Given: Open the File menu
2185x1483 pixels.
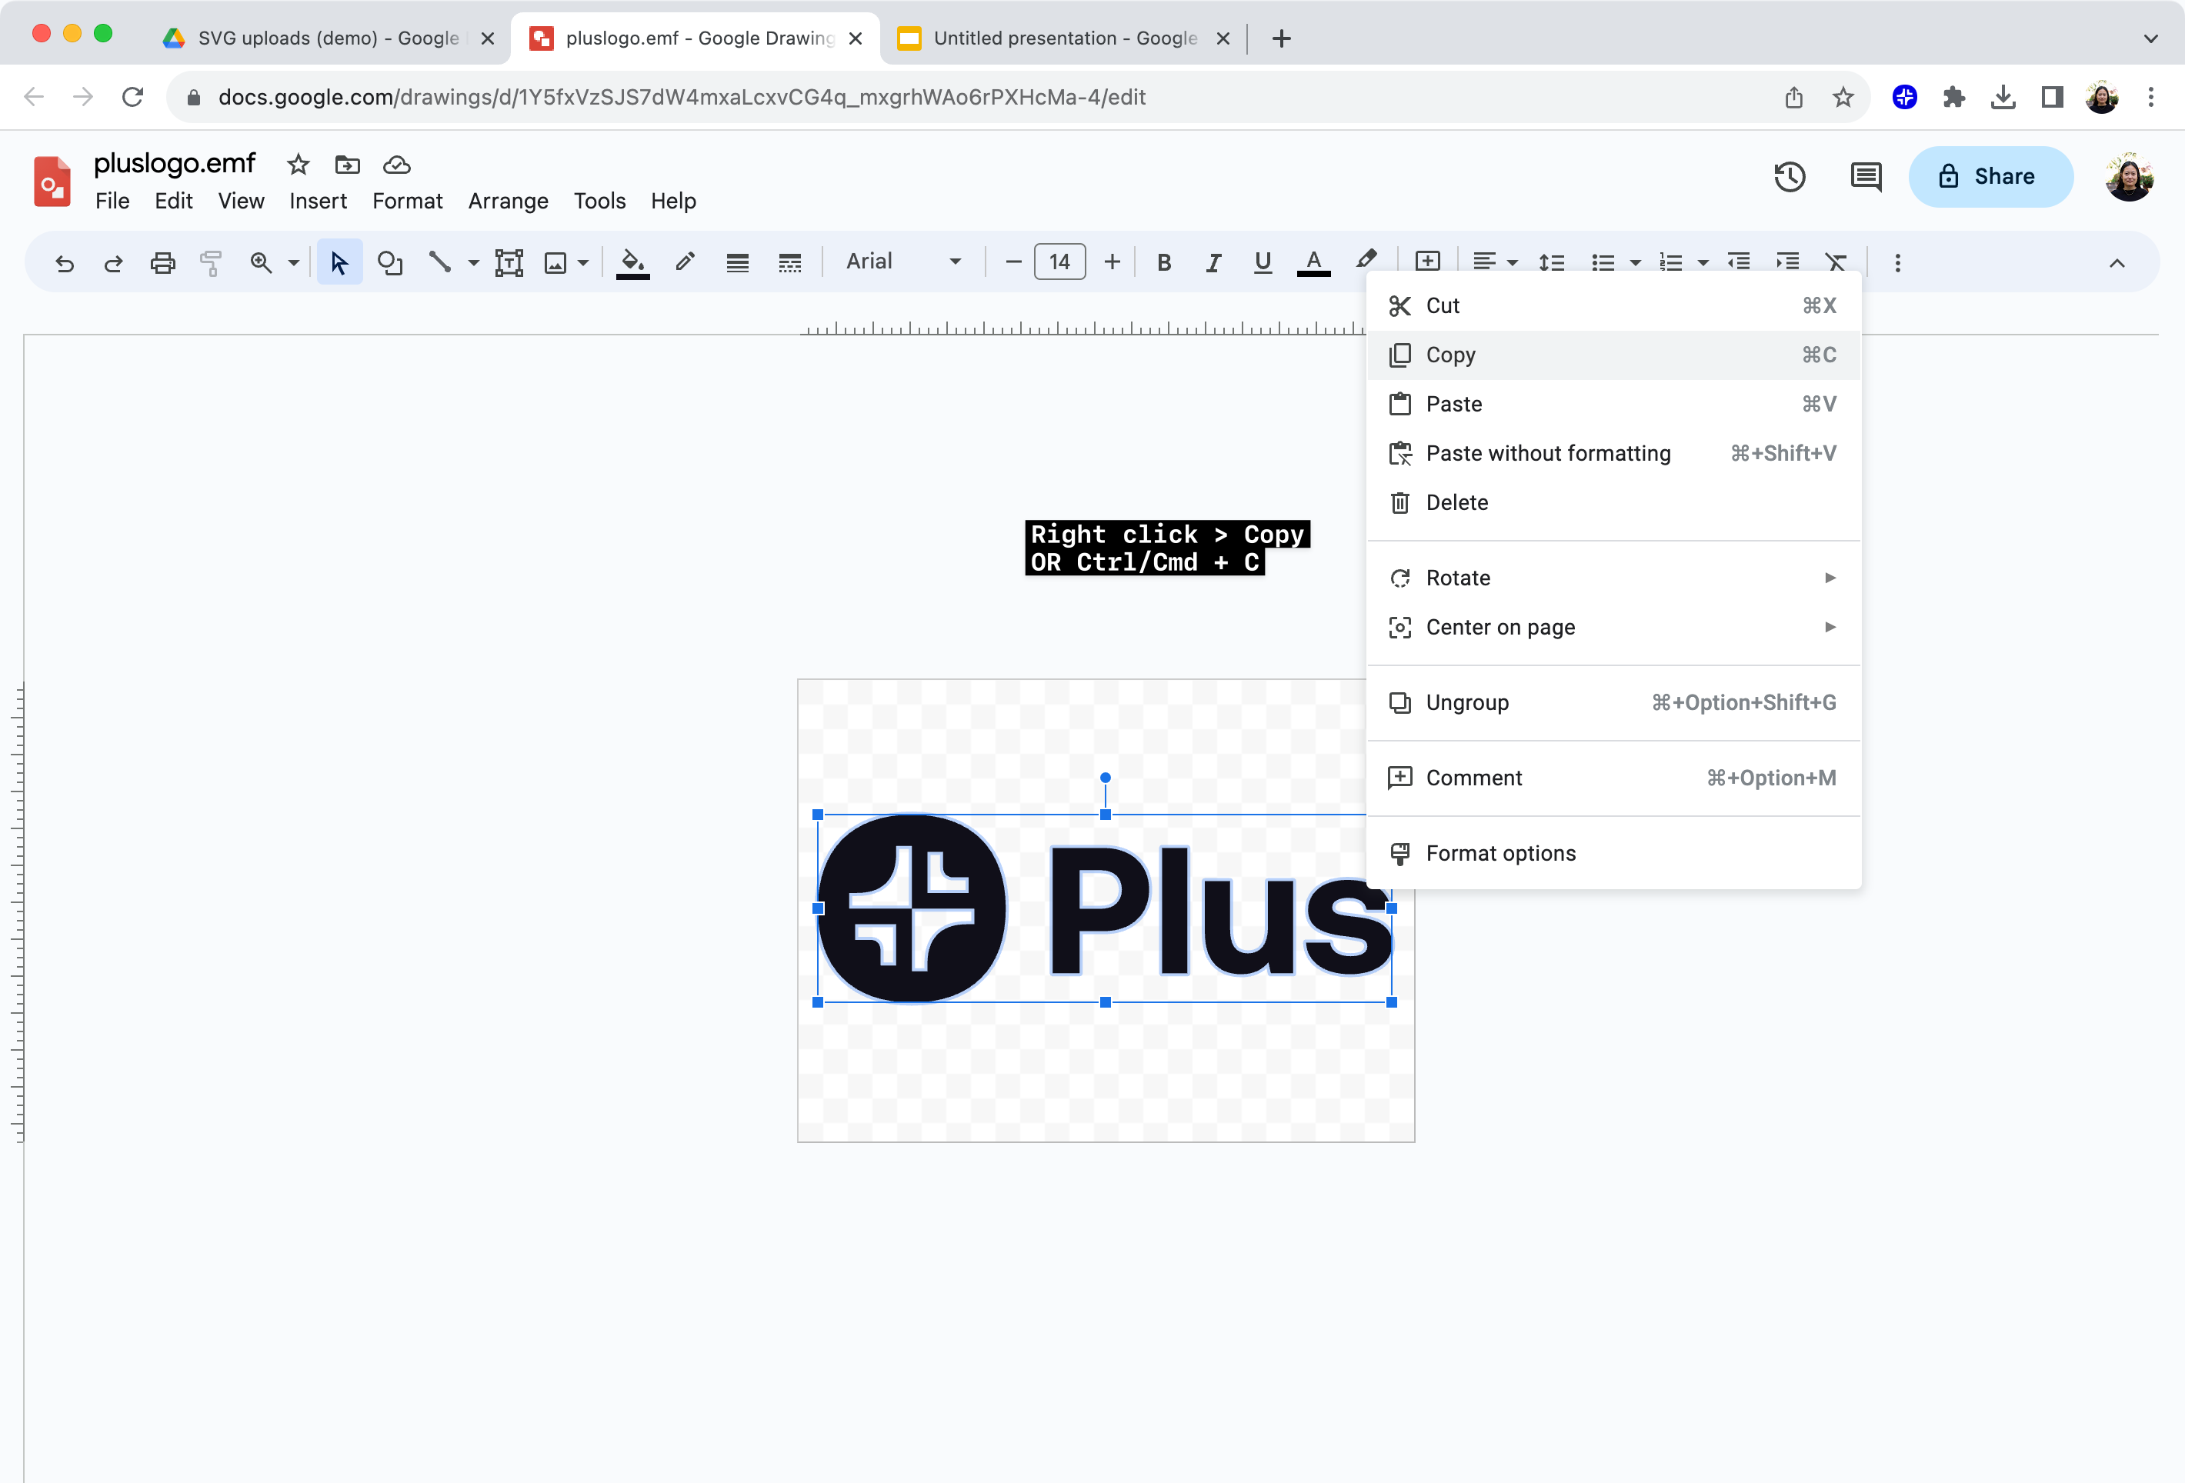Looking at the screenshot, I should tap(112, 201).
